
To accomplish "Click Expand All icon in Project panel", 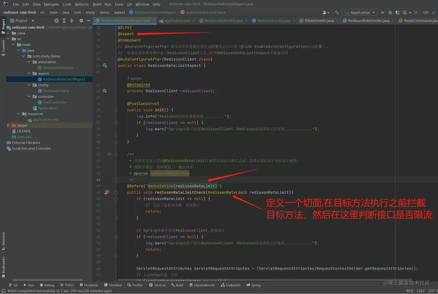I will point(64,21).
